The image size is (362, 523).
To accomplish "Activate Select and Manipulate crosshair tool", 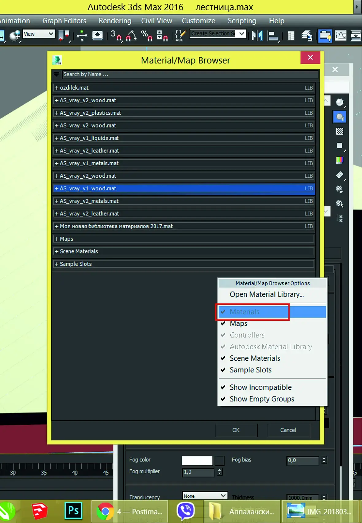I will 82,35.
